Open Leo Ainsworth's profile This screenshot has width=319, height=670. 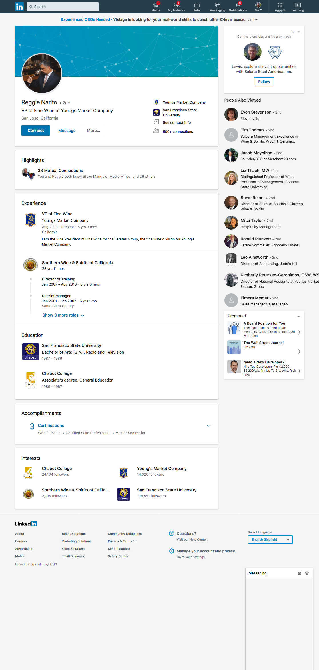pos(254,257)
